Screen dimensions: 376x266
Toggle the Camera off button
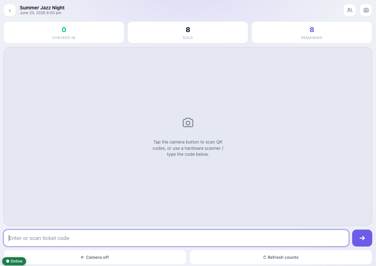coord(95,257)
